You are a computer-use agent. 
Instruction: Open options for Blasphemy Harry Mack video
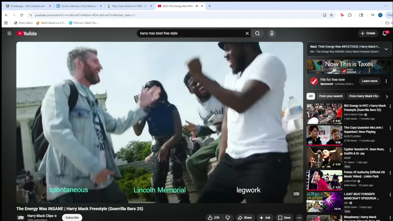pos(390,218)
